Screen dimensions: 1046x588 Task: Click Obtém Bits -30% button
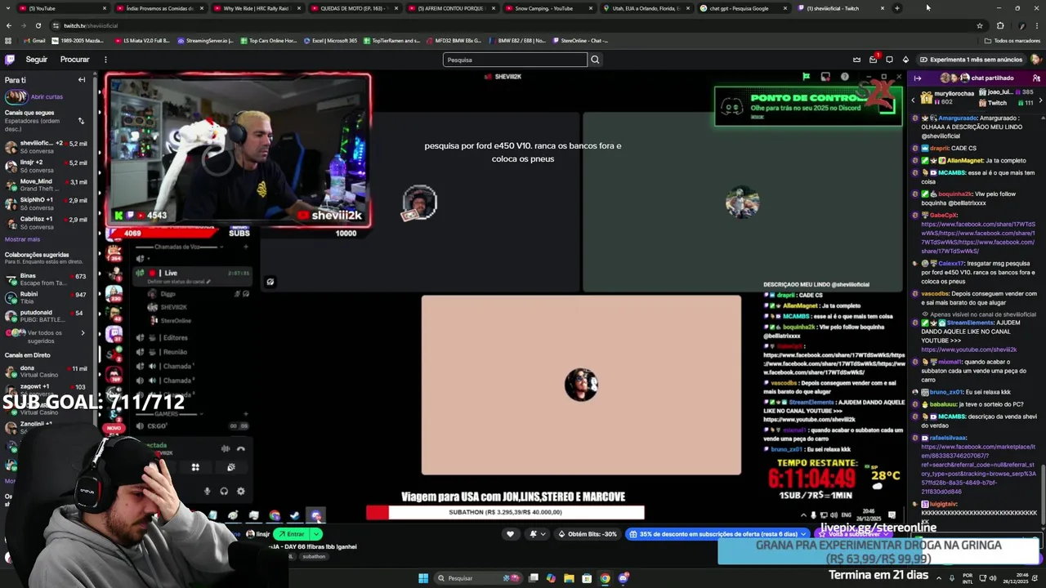click(x=588, y=534)
